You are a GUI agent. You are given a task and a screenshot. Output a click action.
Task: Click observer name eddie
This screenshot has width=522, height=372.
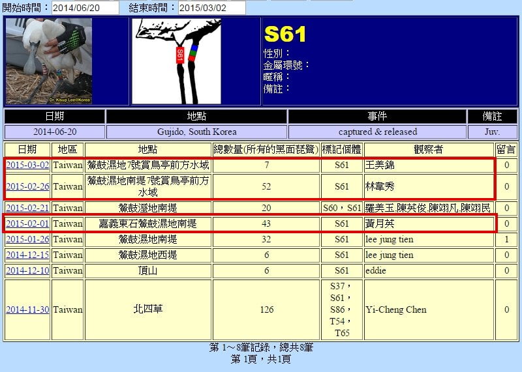pyautogui.click(x=376, y=270)
